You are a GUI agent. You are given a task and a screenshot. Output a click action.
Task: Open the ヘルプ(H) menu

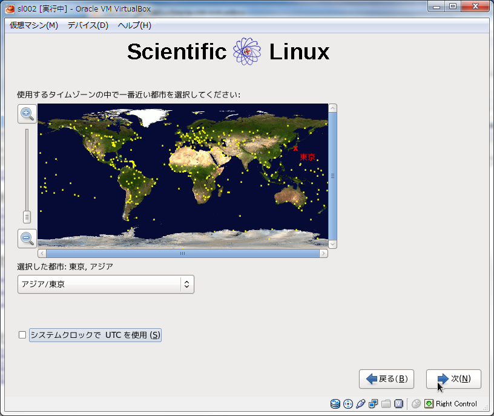coord(134,25)
